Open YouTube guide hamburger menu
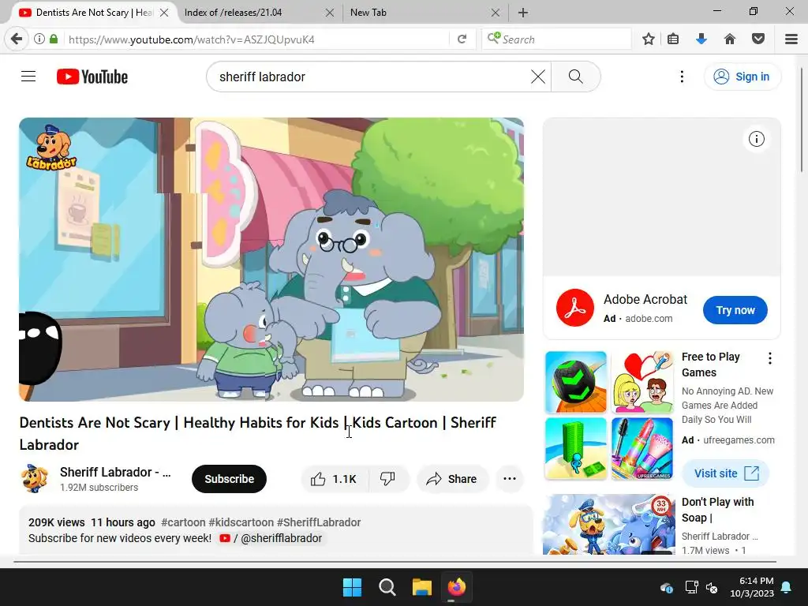This screenshot has height=606, width=808. 28,77
